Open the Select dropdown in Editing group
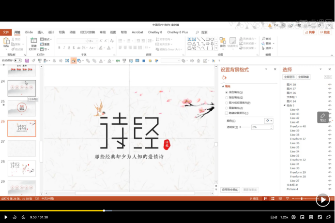This screenshot has height=223, width=335. tap(268, 48)
